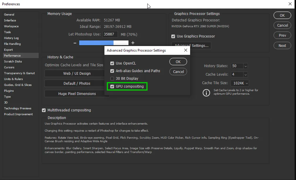Image resolution: width=296 pixels, height=180 pixels.
Task: Click the plus icon to increase memory
Action: pos(133,43)
